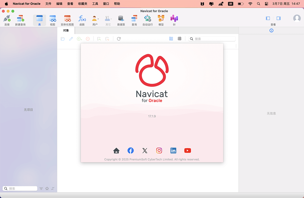This screenshot has width=304, height=198.
Task: Click the design table pencil icon
Action: point(71,39)
